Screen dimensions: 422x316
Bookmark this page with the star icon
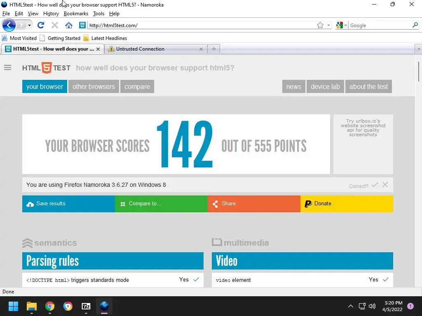pyautogui.click(x=320, y=25)
